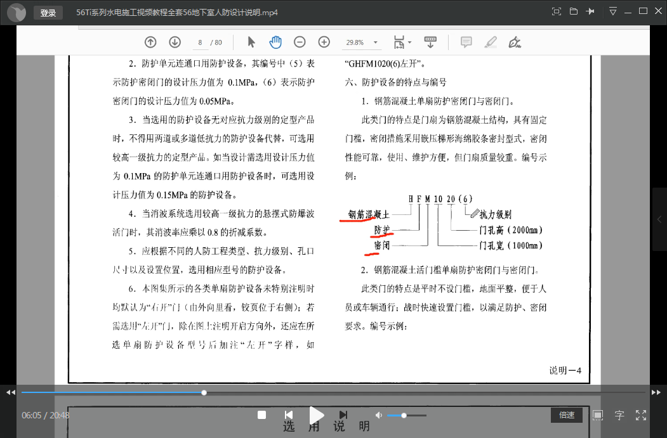Expand the right side panel arrow

coord(660,220)
